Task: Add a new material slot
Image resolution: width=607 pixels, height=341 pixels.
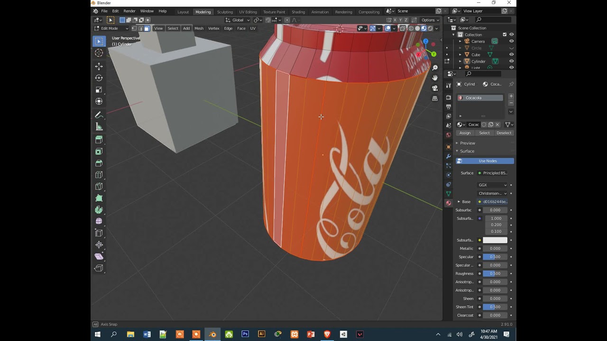Action: pyautogui.click(x=511, y=96)
